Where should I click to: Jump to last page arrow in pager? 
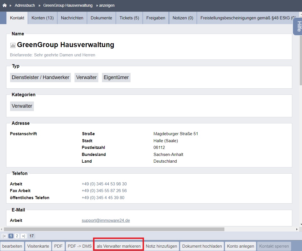point(24,236)
